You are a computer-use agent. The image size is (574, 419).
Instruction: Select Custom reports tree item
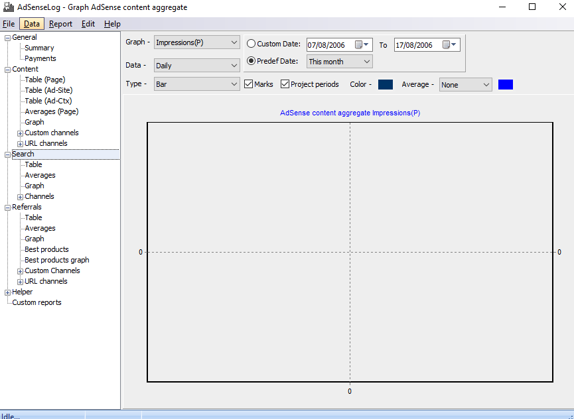36,302
